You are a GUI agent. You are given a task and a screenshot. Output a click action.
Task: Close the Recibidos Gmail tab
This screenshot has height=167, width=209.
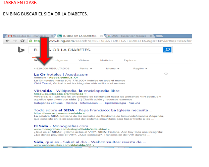(x=52, y=36)
